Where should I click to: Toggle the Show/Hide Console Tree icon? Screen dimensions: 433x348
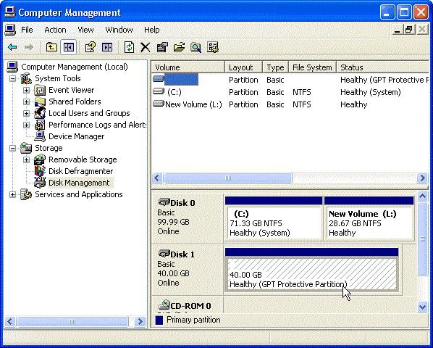coord(69,48)
